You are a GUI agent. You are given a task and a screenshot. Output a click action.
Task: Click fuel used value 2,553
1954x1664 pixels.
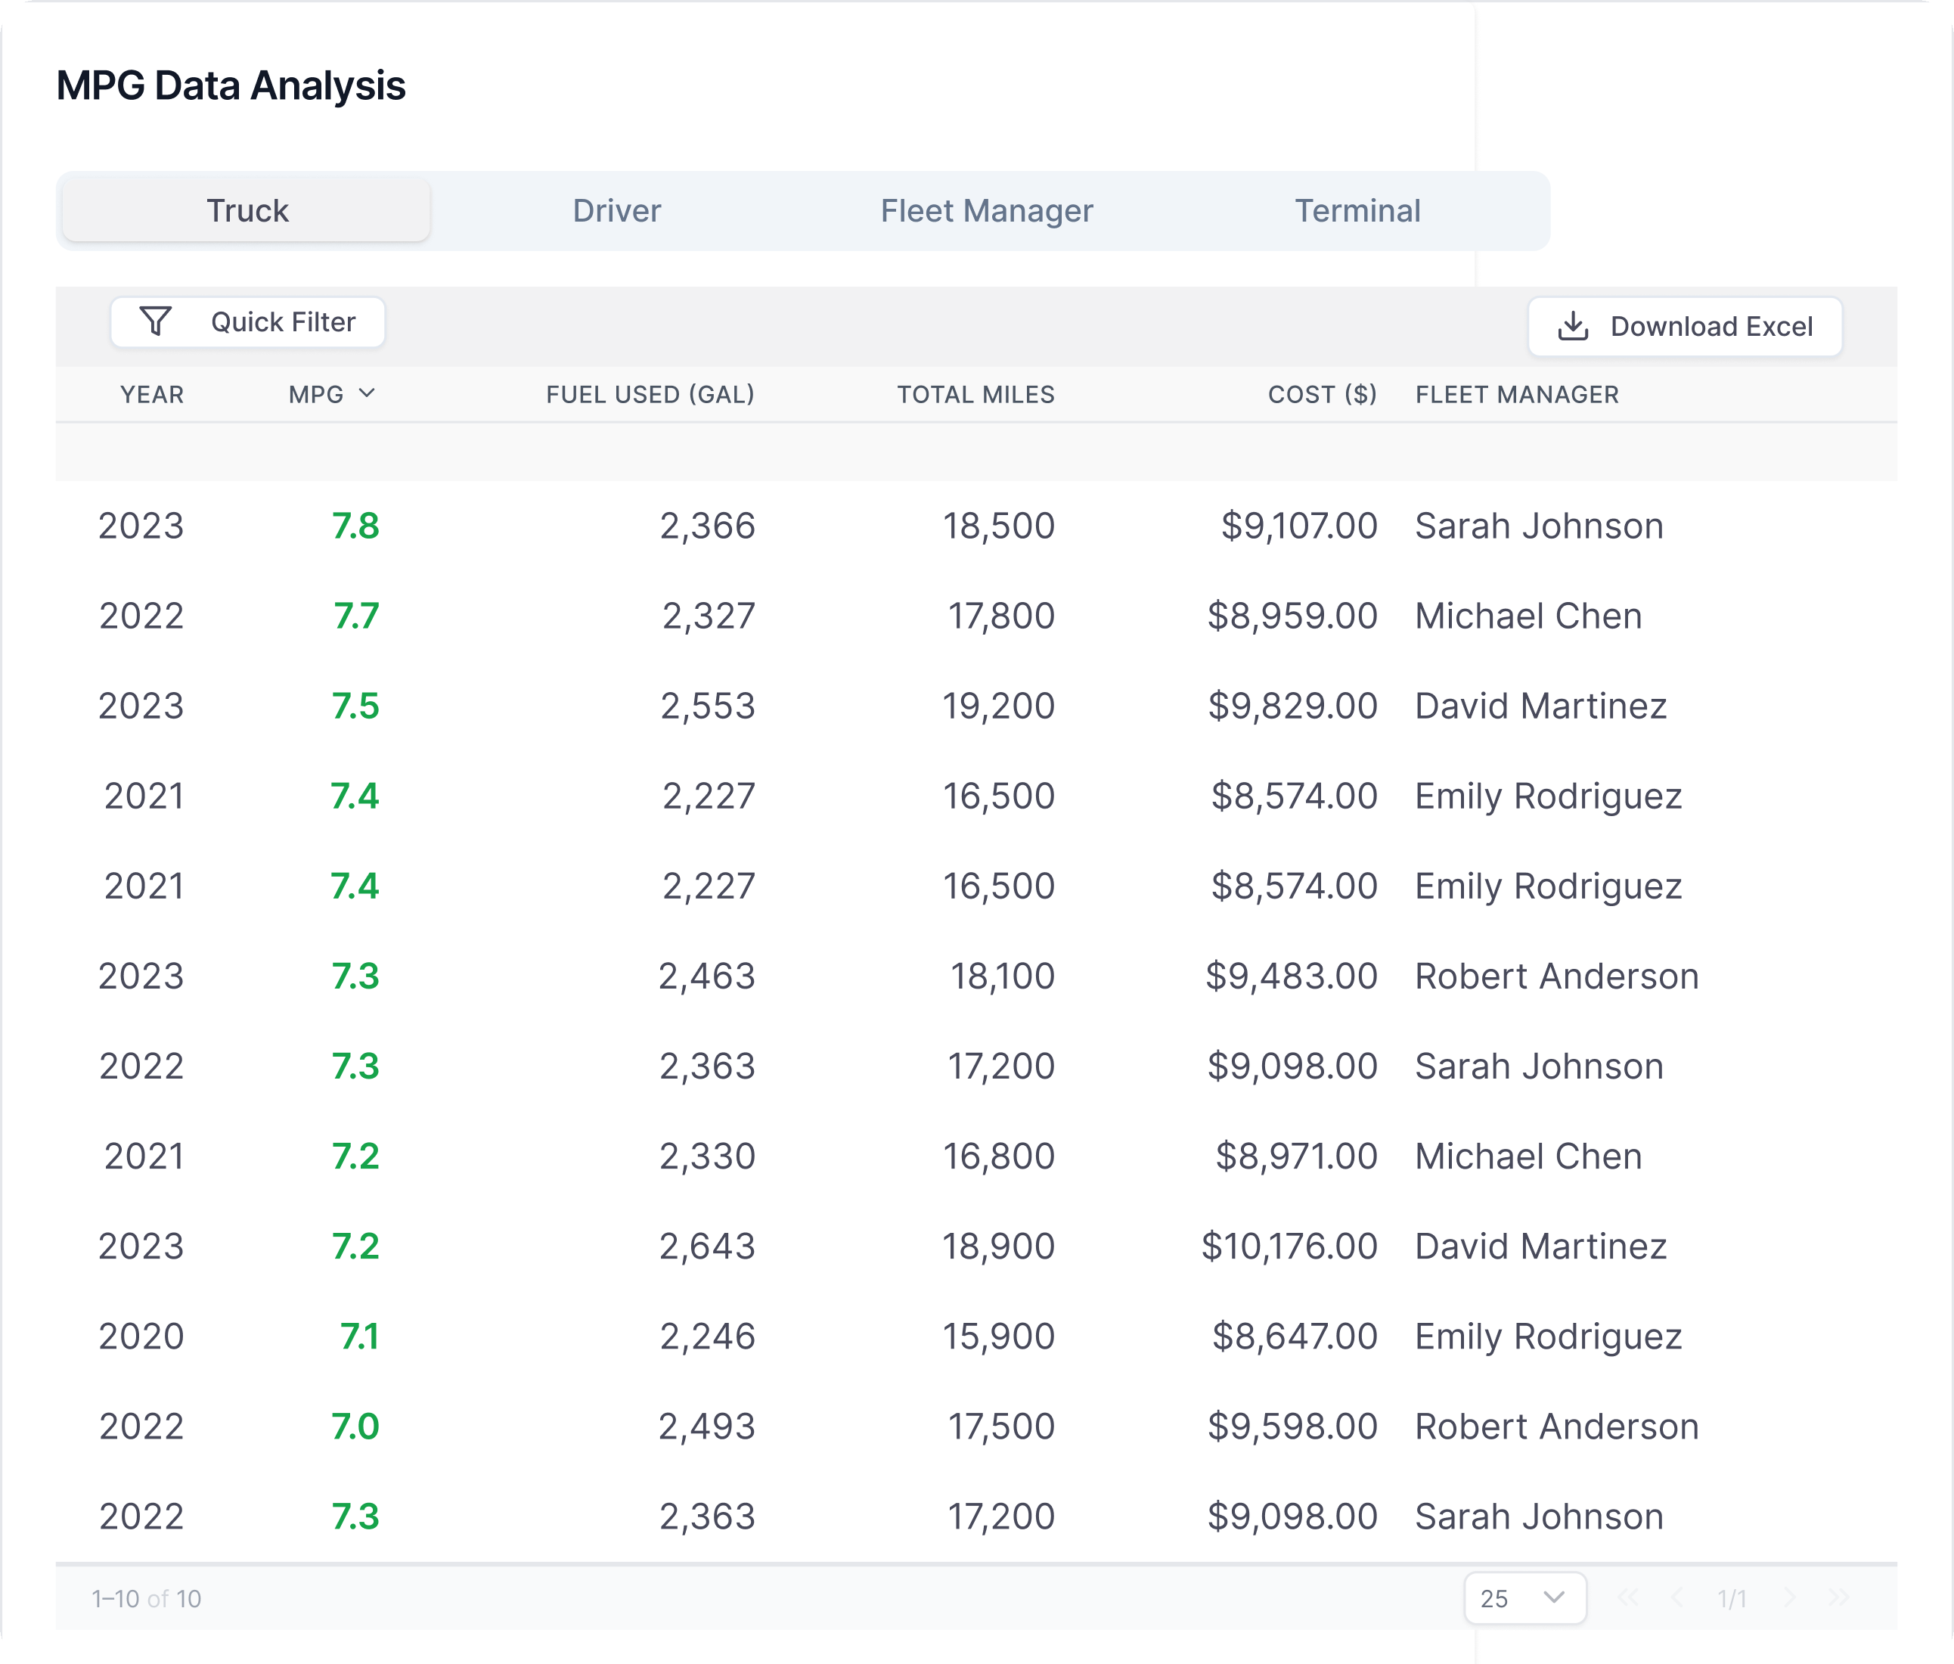tap(707, 706)
